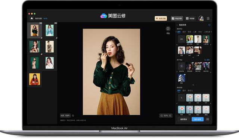Screen dimensions: 239x139
Task: Select the woman in white blouse thumbnail
Action: (50, 63)
